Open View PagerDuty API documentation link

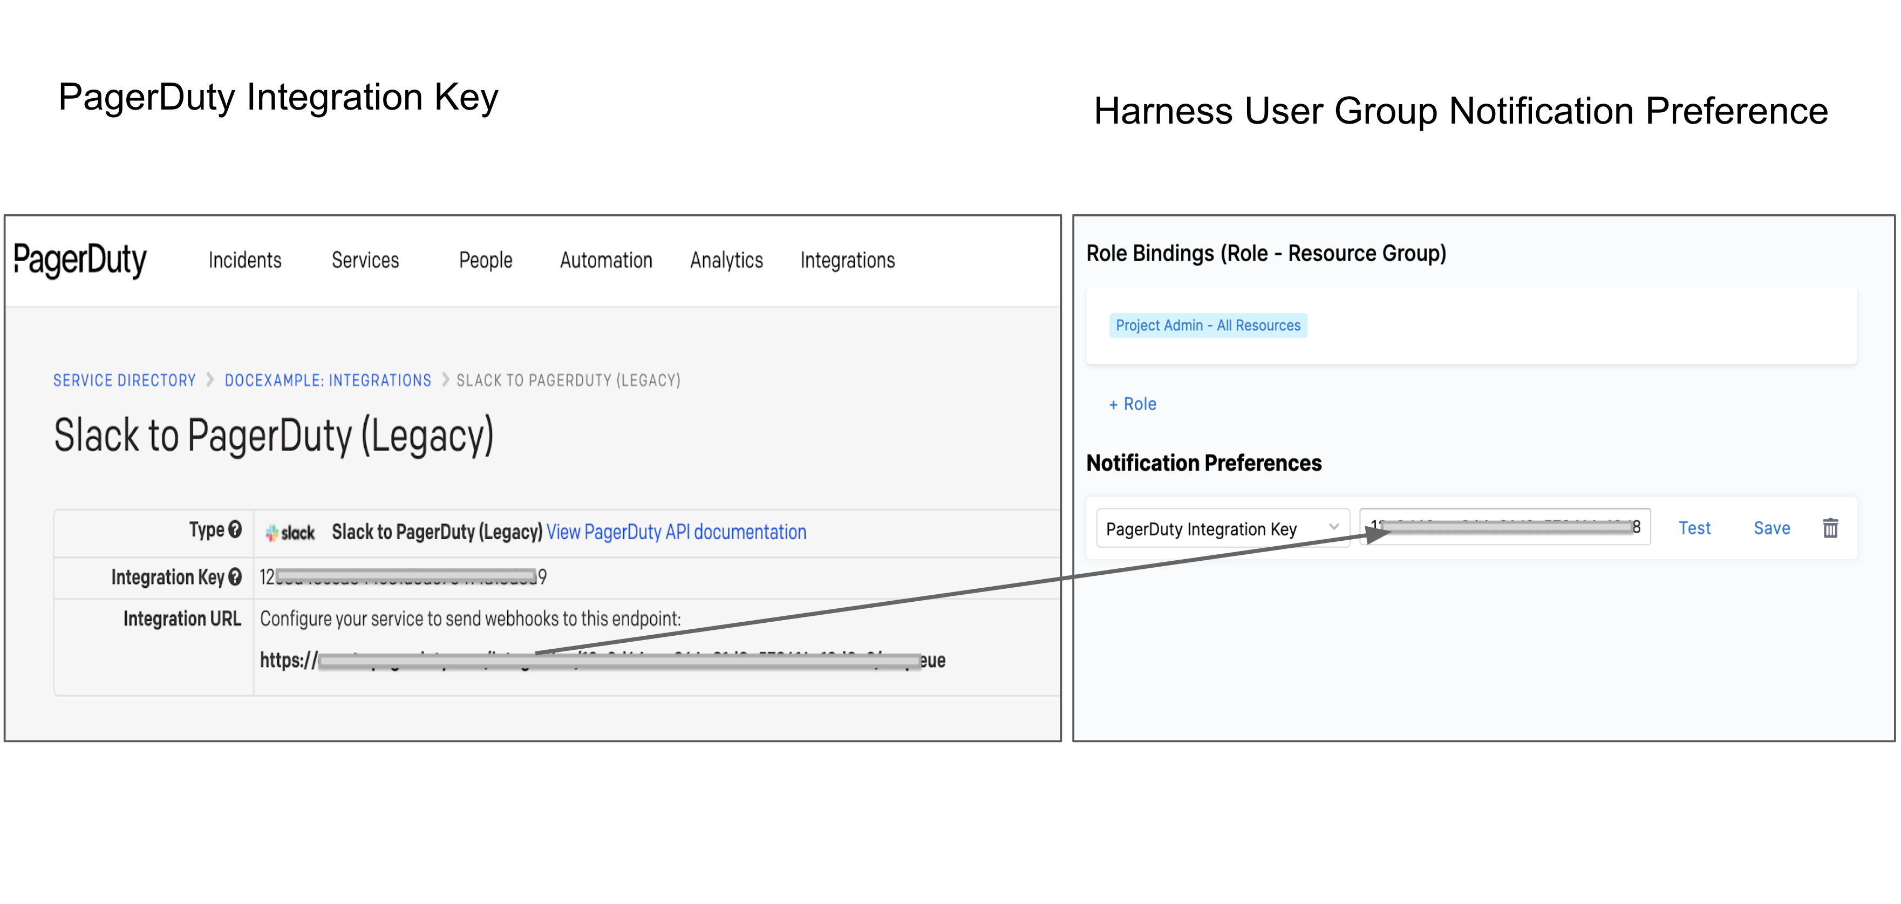tap(676, 532)
